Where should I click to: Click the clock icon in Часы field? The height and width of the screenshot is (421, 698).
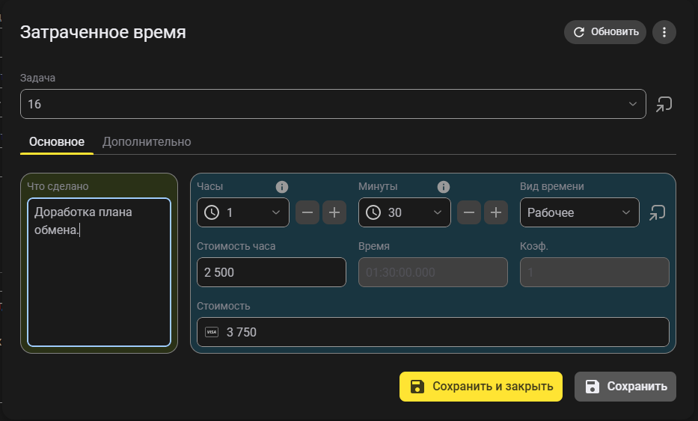tap(212, 213)
